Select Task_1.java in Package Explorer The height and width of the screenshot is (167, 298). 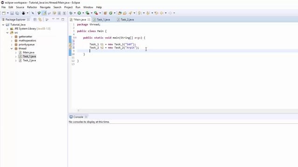(x=29, y=57)
